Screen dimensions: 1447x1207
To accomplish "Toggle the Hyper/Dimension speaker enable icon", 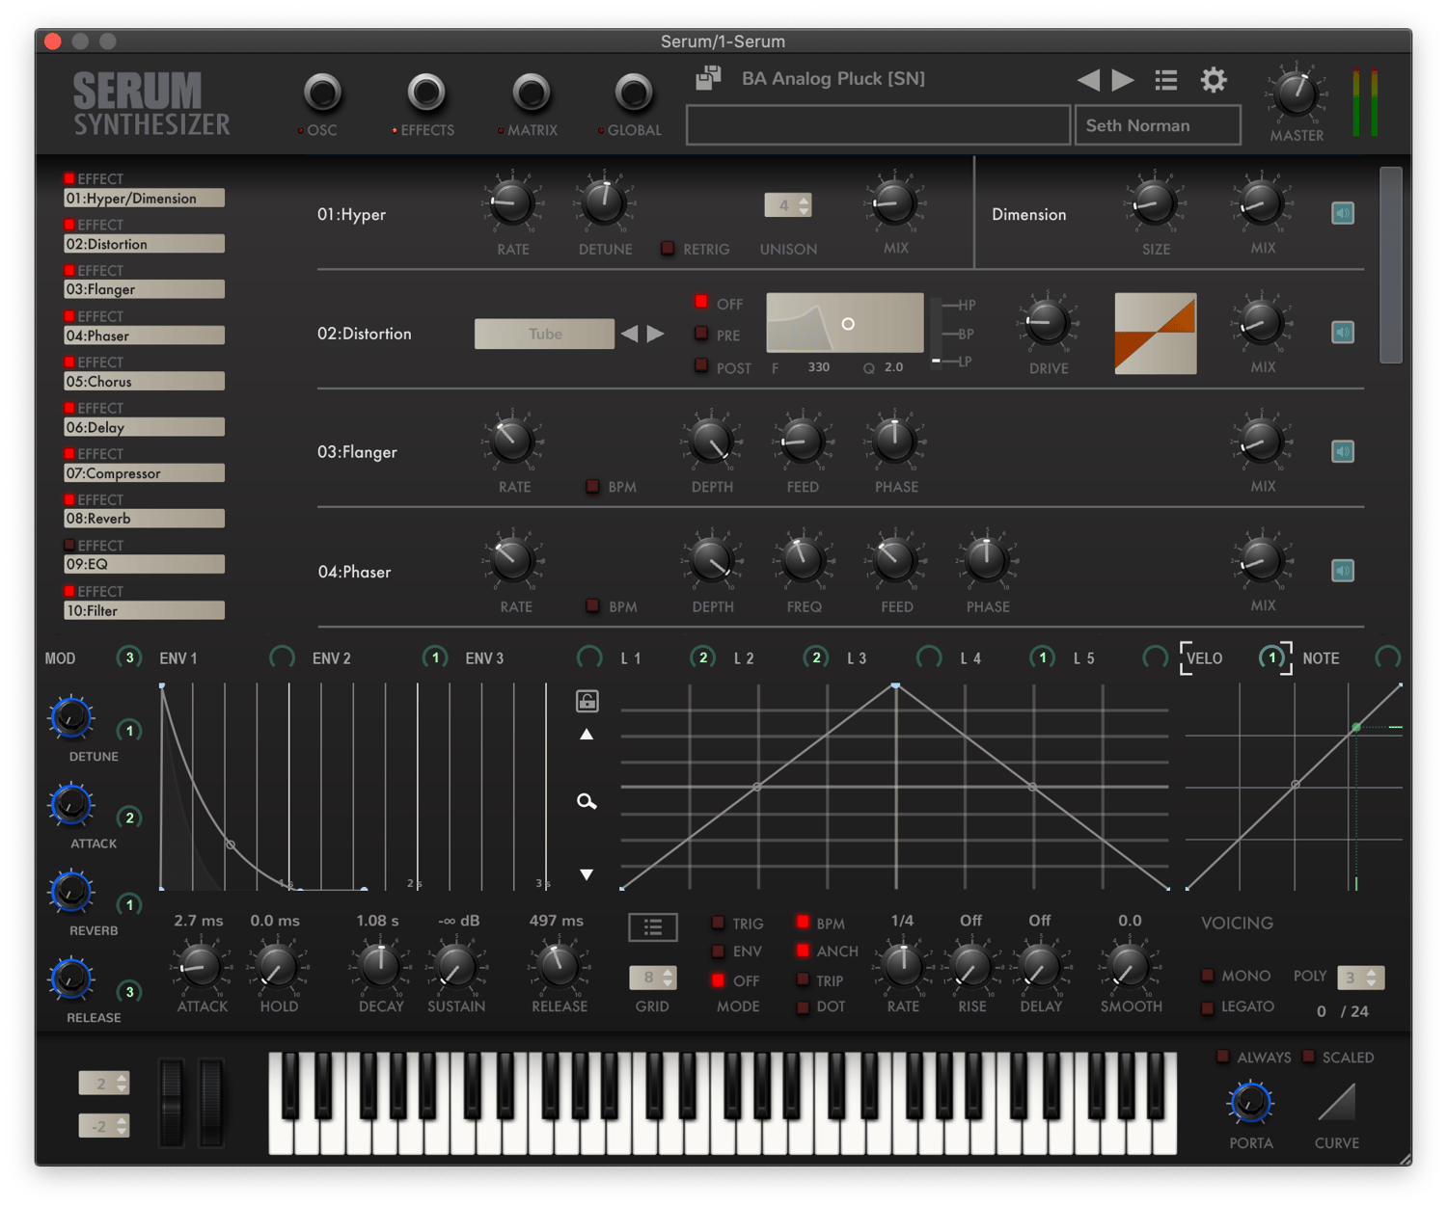I will click(1342, 213).
